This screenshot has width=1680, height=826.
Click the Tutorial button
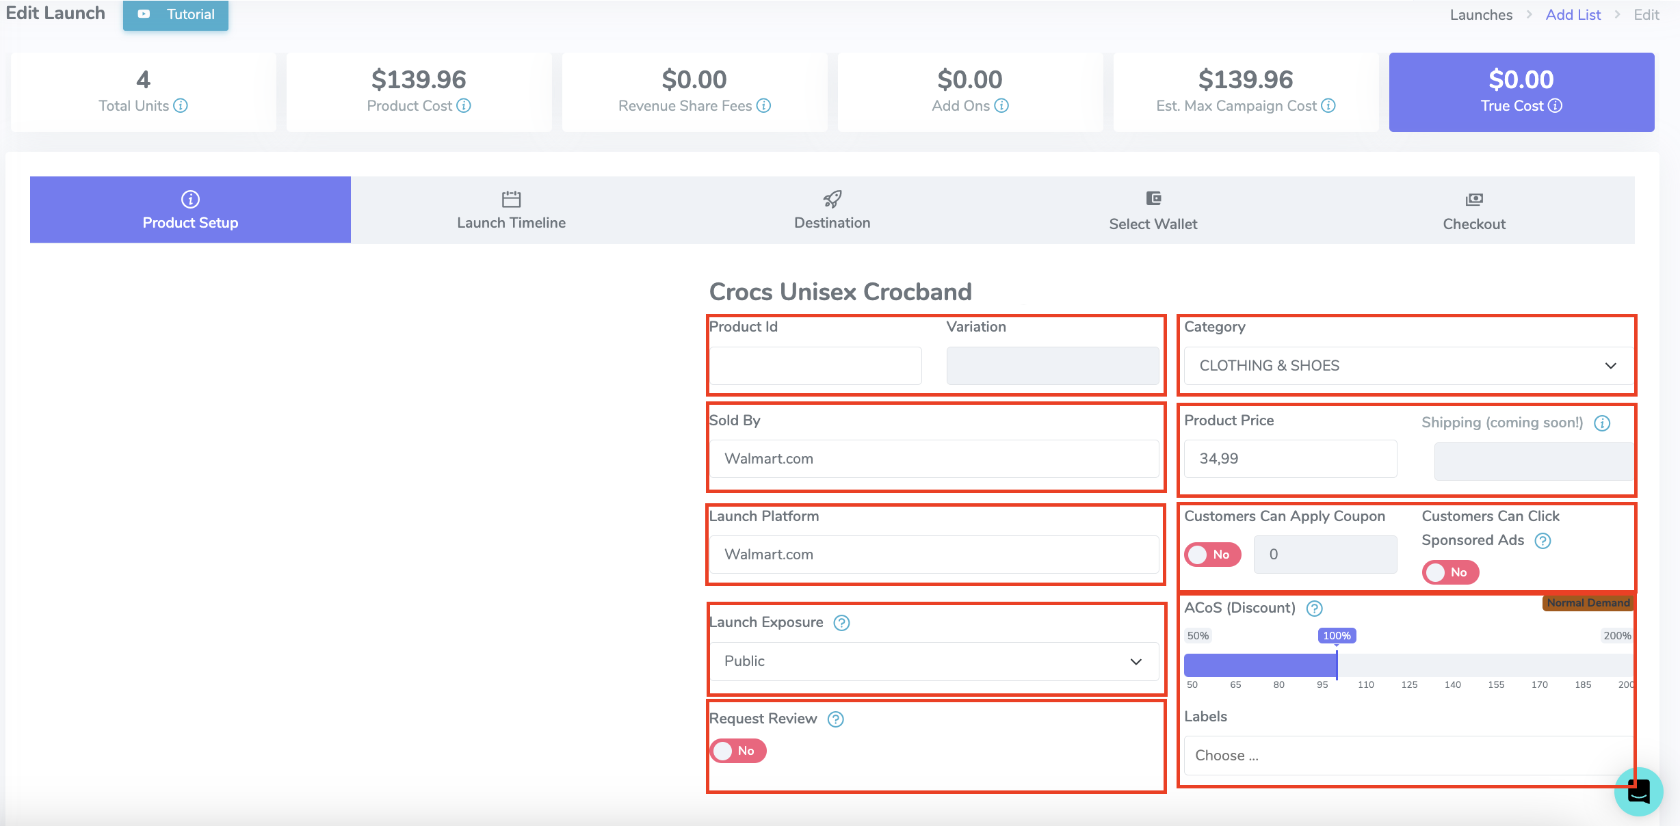point(176,14)
